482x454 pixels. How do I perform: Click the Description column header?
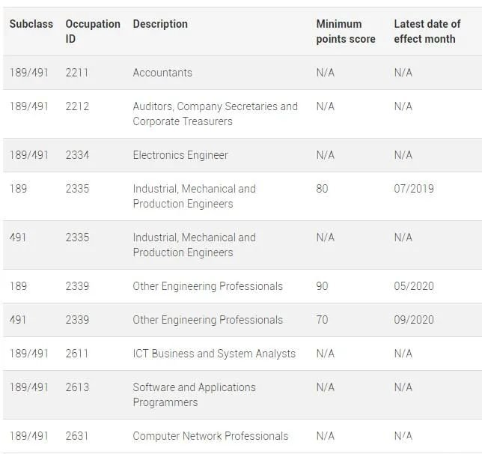(x=160, y=24)
